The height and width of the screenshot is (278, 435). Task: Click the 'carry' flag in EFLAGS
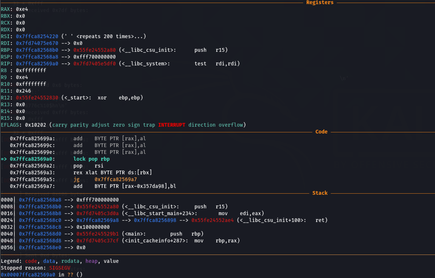(60, 125)
